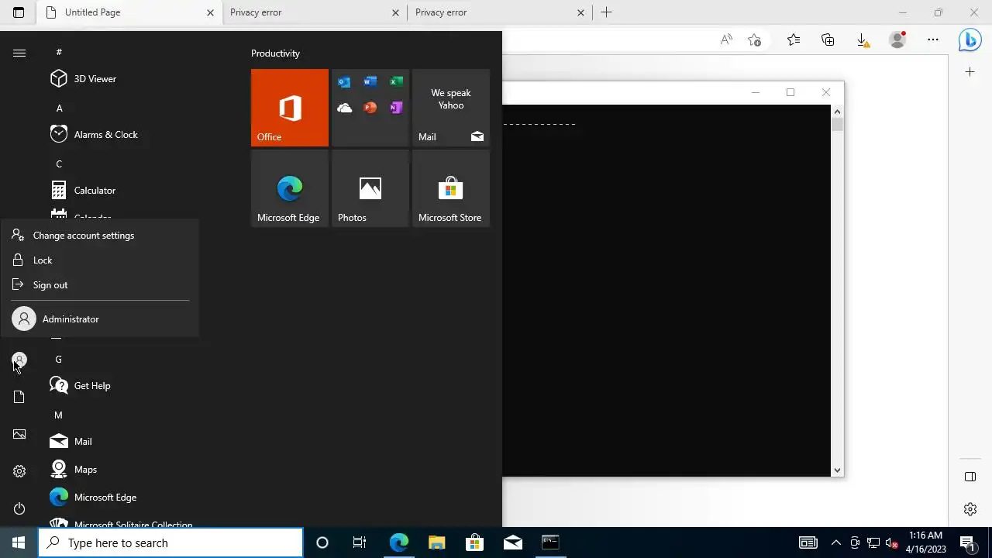Switch to the second Privacy error tab
The width and height of the screenshot is (992, 558).
tap(498, 12)
